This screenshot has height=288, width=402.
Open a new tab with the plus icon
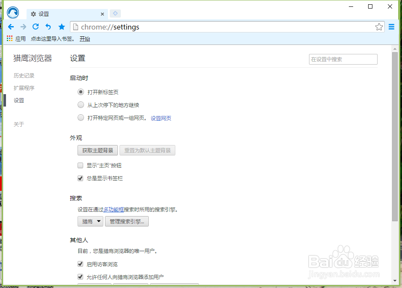tap(115, 13)
